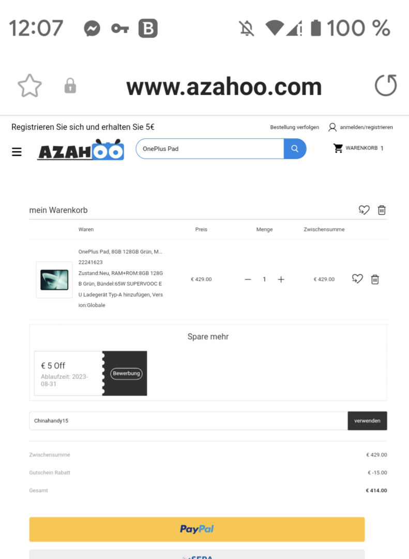Bookmark page with star icon
The height and width of the screenshot is (559, 409).
[x=29, y=86]
